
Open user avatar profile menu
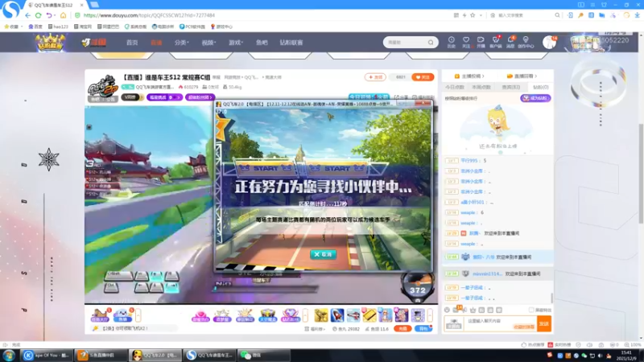(x=549, y=42)
